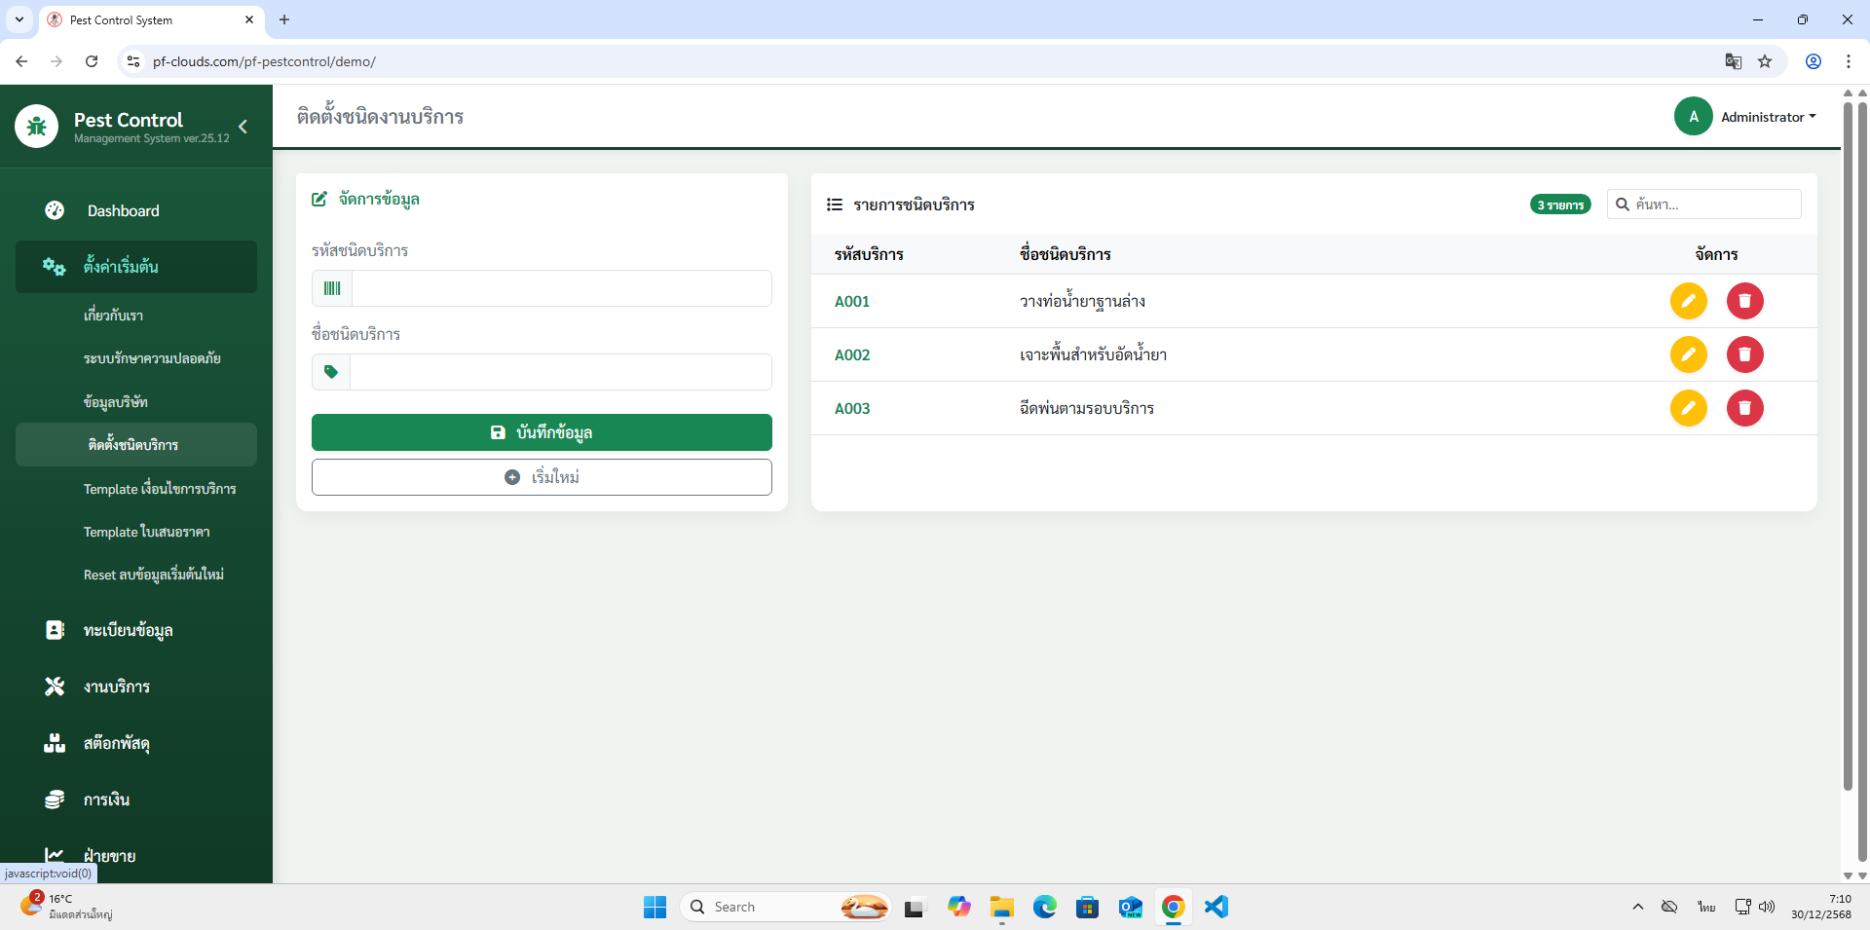This screenshot has height=930, width=1870.
Task: Go to Dashboard in the sidebar
Action: coord(123,210)
